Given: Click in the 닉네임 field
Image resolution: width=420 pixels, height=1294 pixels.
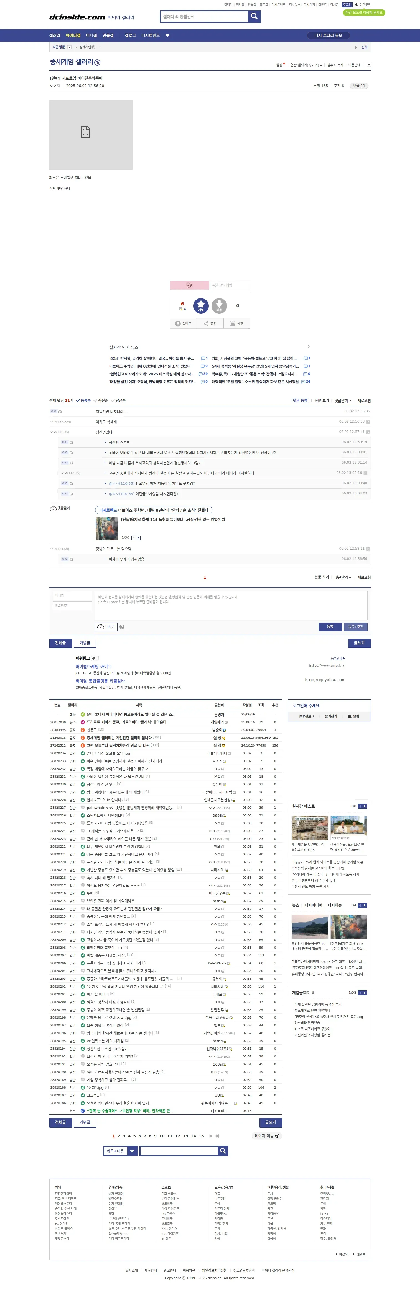Looking at the screenshot, I should (x=72, y=595).
